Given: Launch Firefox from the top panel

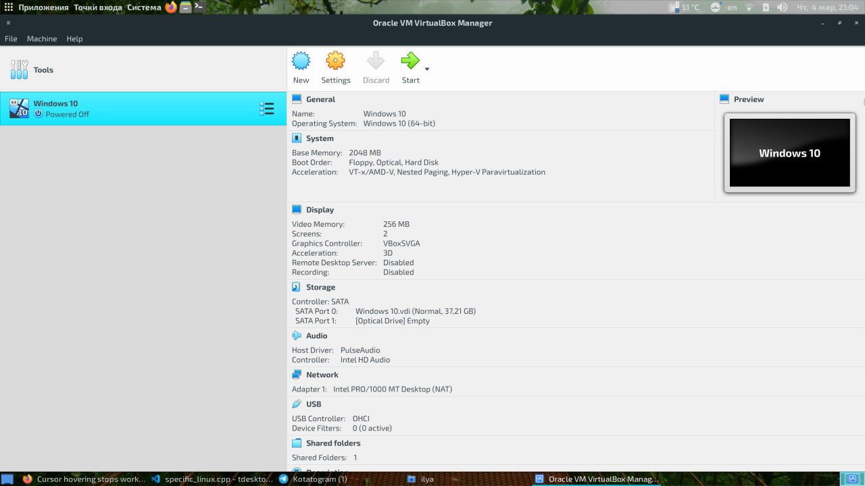Looking at the screenshot, I should 171,7.
